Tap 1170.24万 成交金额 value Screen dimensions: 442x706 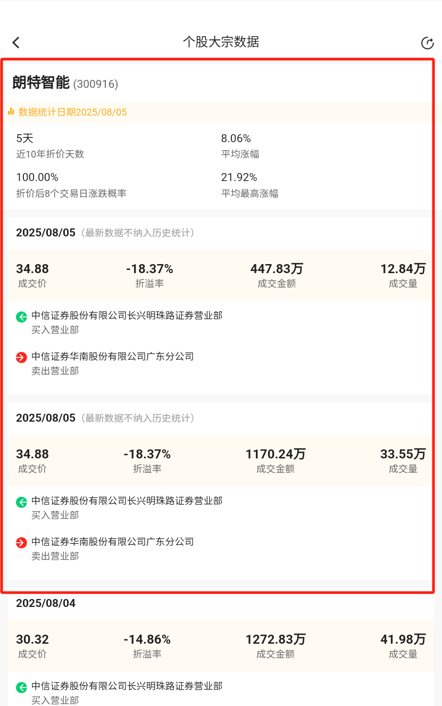click(x=276, y=454)
